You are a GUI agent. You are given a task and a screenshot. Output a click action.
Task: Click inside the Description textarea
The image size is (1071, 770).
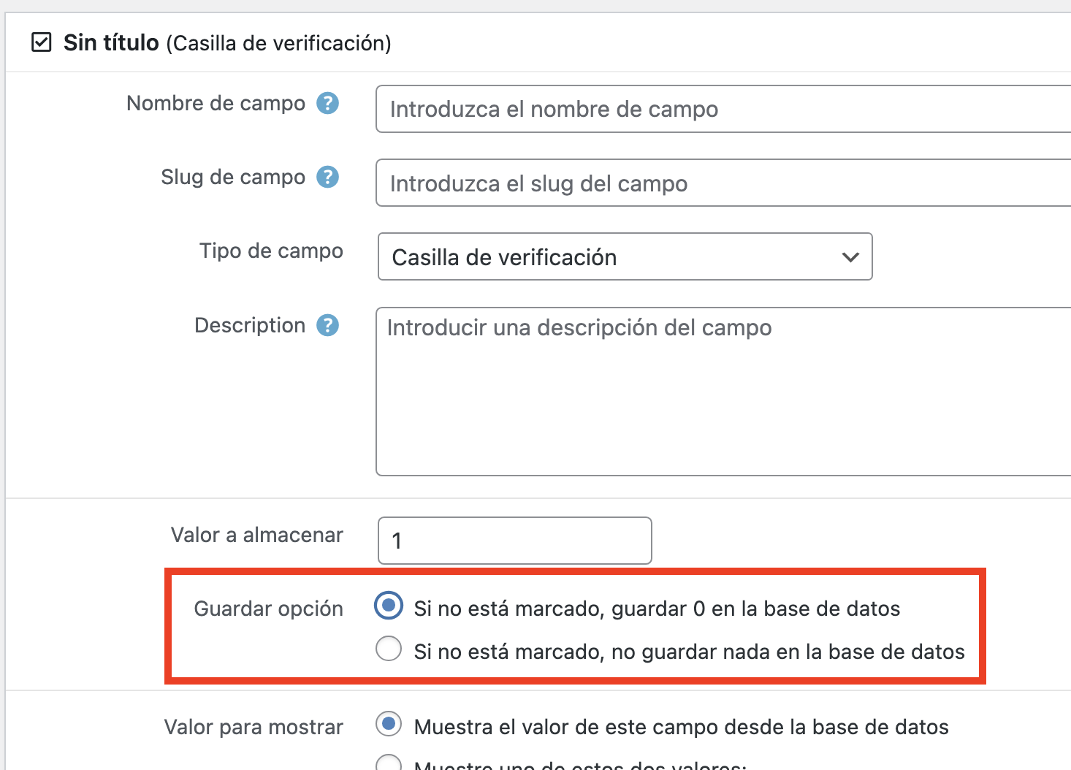pos(723,392)
